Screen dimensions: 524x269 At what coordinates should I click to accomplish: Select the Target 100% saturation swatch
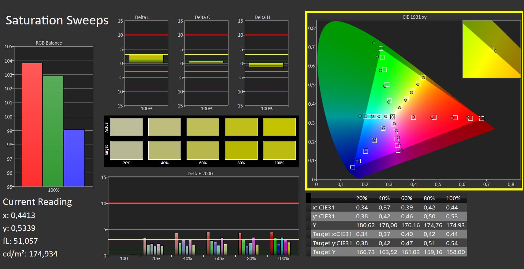coord(279,150)
